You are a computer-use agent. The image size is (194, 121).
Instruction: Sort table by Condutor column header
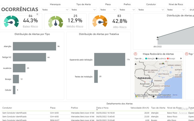click(x=7, y=108)
